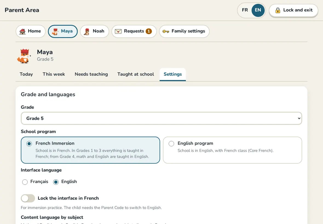Screen dimensions: 323x224
Task: Click the Requests notification badge showing 1
Action: (149, 31)
